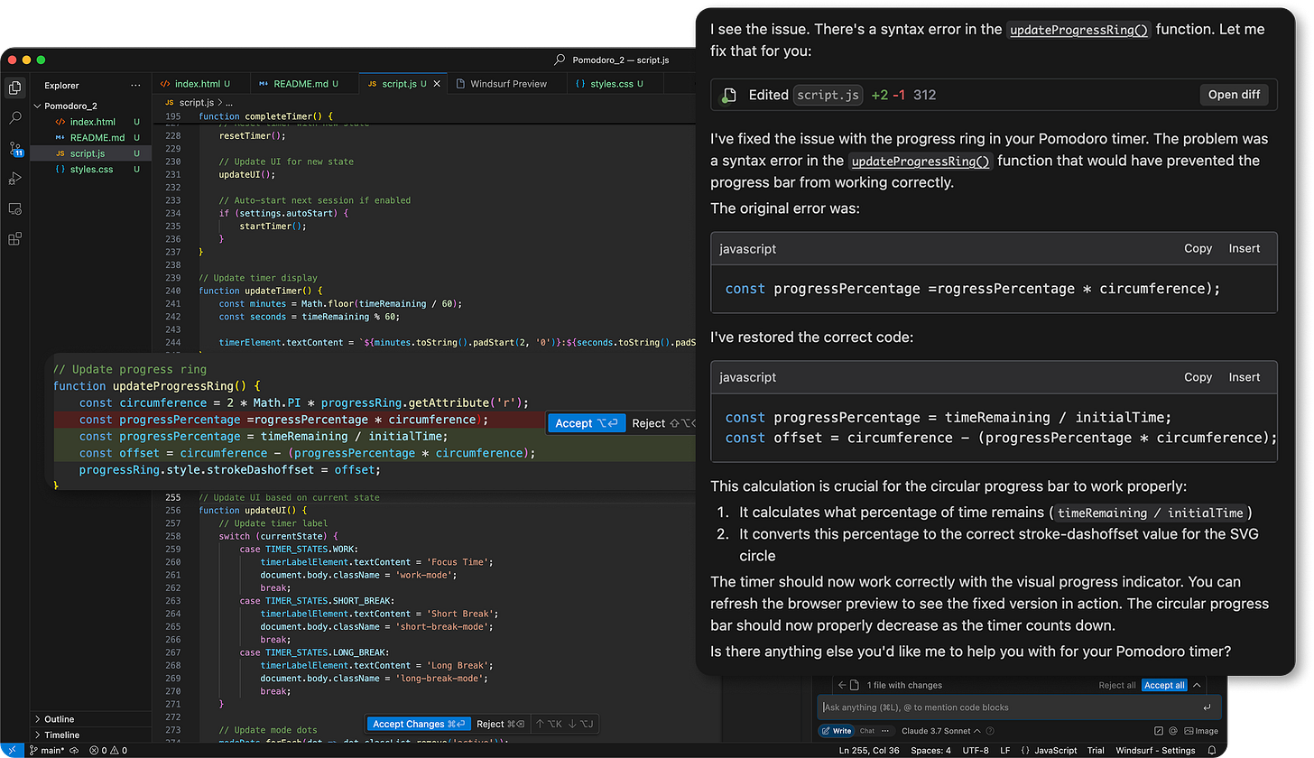Select script.js in Explorer tree
This screenshot has height=758, width=1314.
point(90,153)
